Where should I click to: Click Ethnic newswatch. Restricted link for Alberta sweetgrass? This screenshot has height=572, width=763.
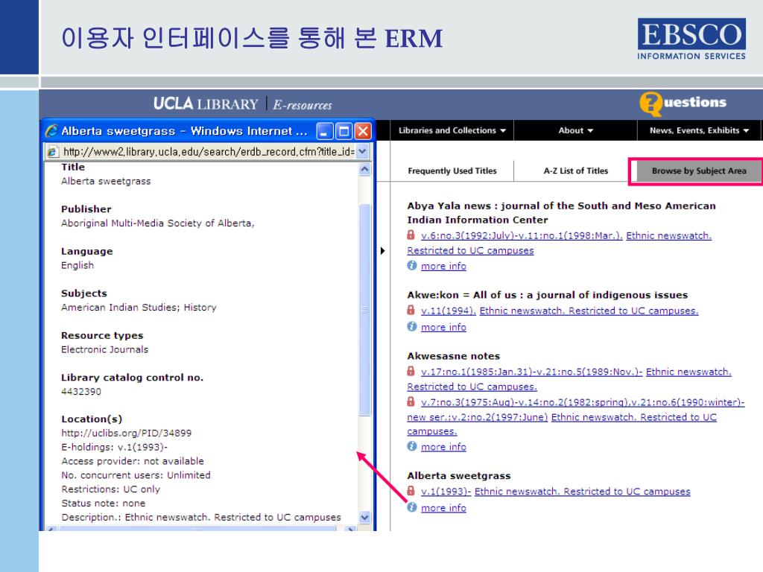[582, 492]
